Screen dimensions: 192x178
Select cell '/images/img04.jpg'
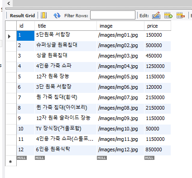(120, 67)
